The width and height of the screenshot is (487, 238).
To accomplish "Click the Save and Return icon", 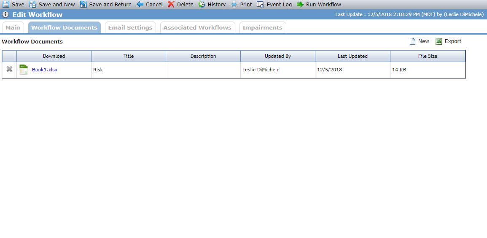I will point(83,4).
